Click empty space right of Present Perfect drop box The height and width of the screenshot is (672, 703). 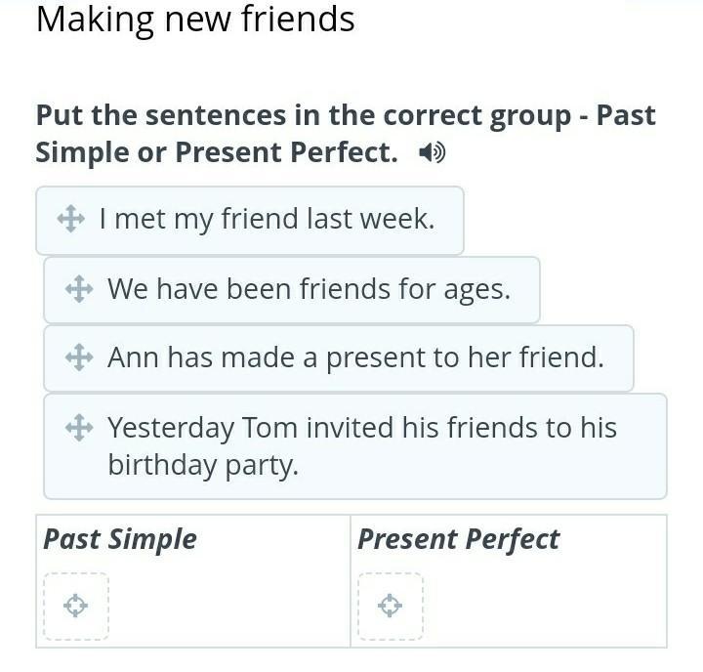[x=542, y=607]
